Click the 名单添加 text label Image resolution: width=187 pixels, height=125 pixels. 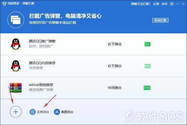tap(43, 112)
